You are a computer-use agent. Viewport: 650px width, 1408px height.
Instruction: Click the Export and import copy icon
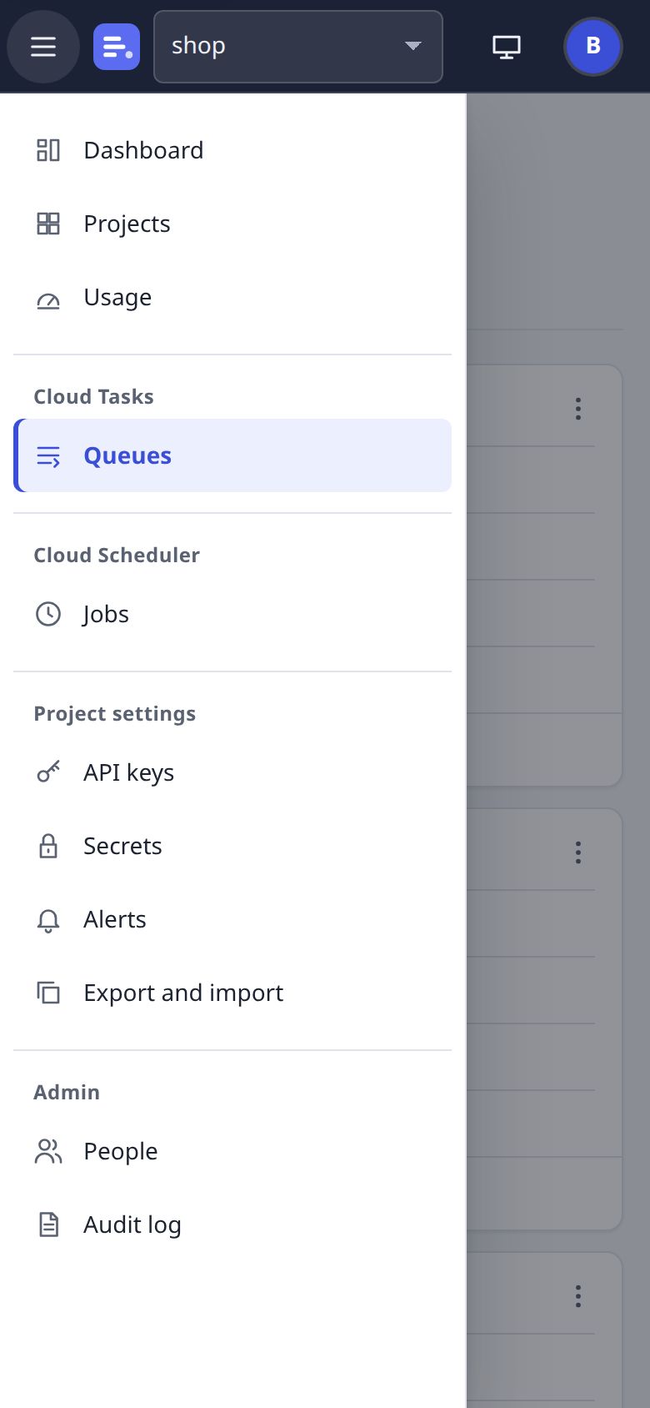point(48,993)
